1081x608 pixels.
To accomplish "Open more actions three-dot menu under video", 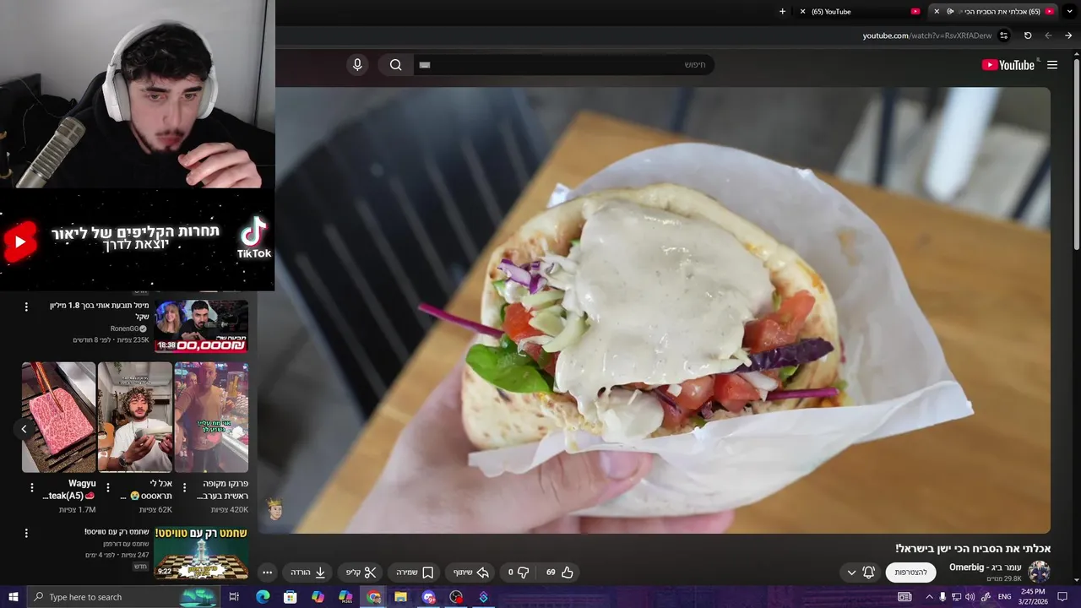I will point(267,572).
